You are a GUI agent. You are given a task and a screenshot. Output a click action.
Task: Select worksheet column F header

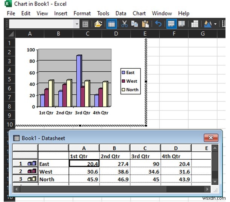(174, 34)
